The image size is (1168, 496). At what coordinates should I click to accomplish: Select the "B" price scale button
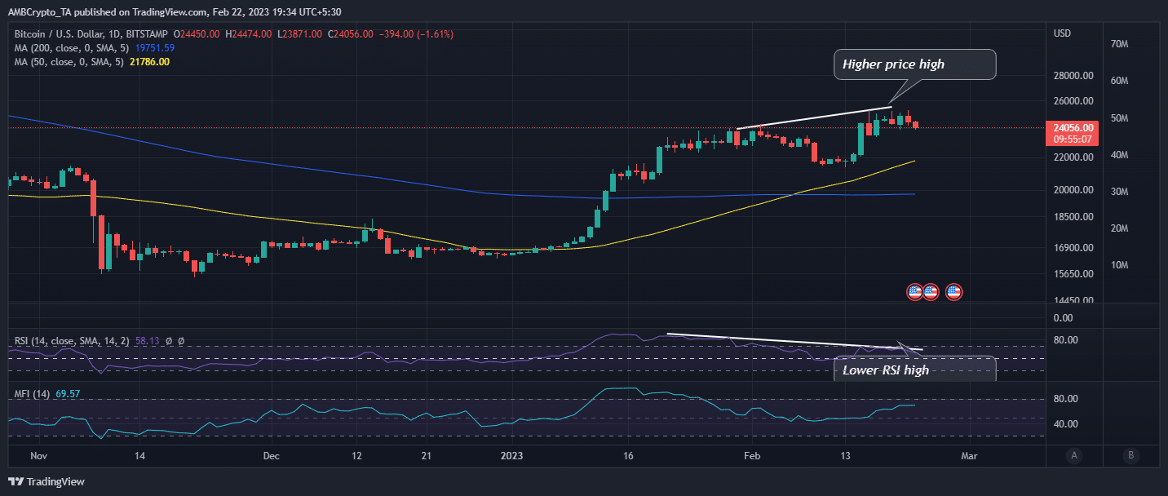pos(1131,457)
